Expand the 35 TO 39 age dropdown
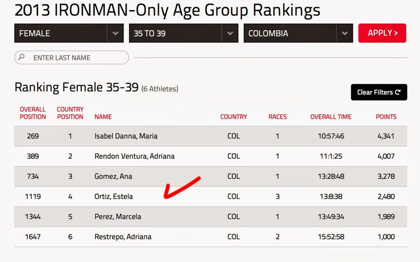 click(x=184, y=33)
